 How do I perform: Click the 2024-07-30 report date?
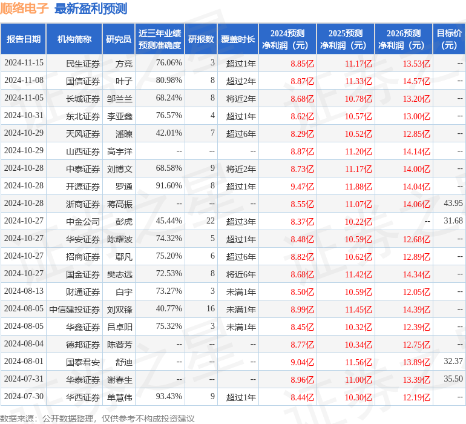[x=24, y=396]
